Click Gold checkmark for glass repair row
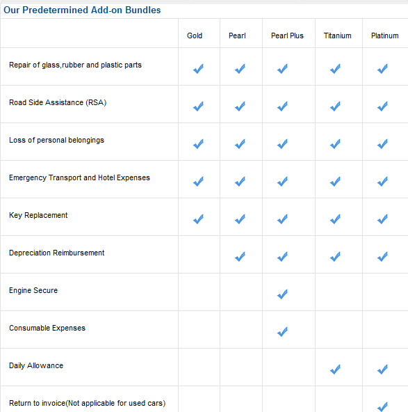Screen dimensions: 408x412 coord(198,69)
